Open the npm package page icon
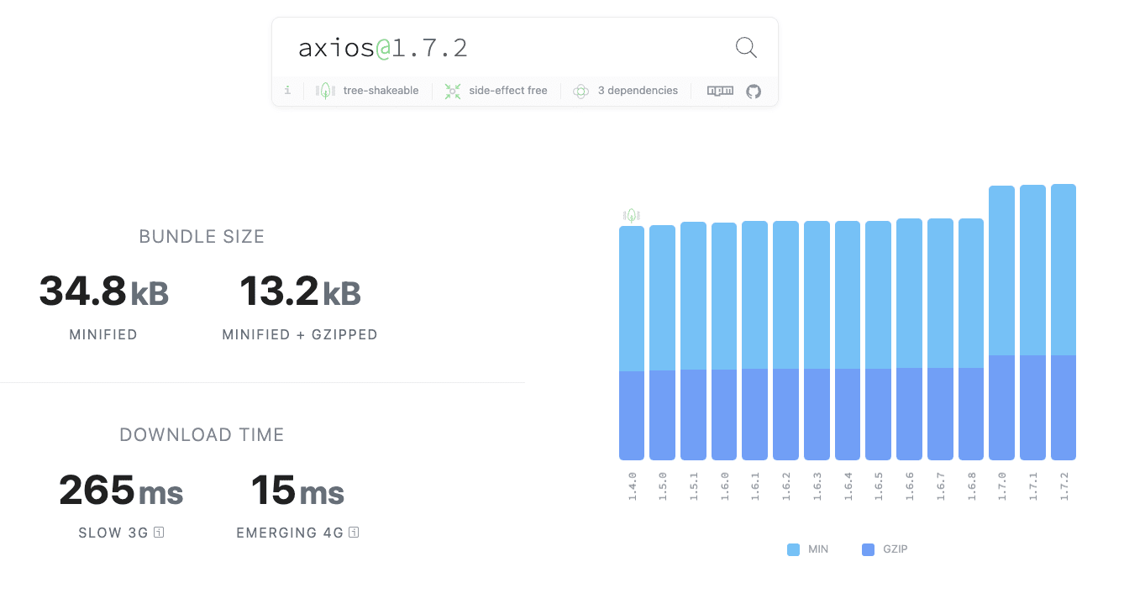The image size is (1124, 609). coord(720,91)
